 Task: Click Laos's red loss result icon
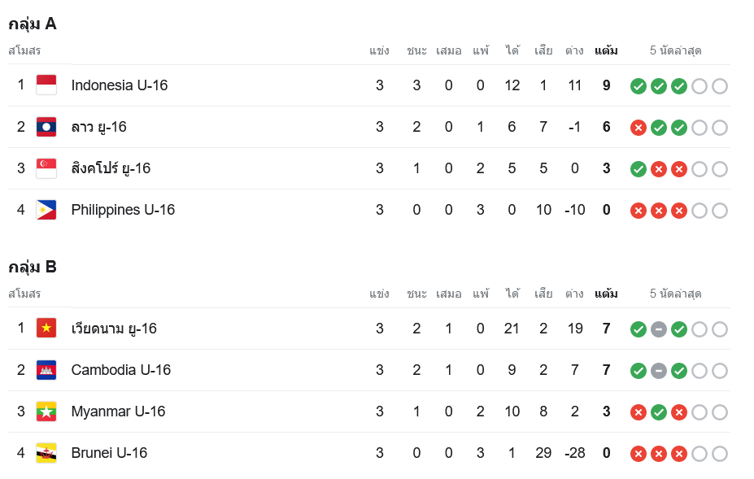click(639, 128)
